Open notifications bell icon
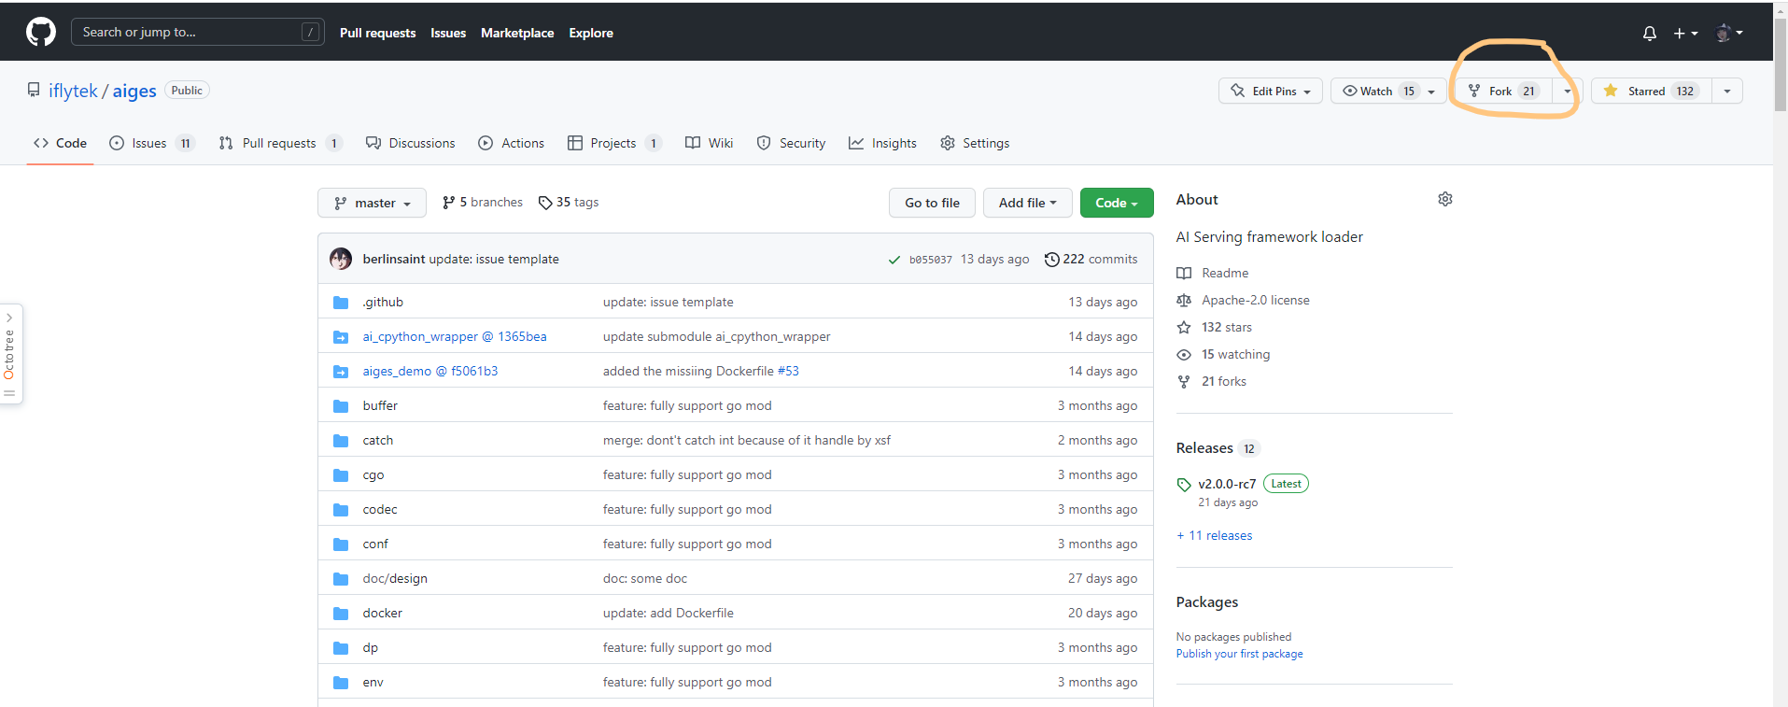Viewport: 1788px width, 707px height. 1650,33
